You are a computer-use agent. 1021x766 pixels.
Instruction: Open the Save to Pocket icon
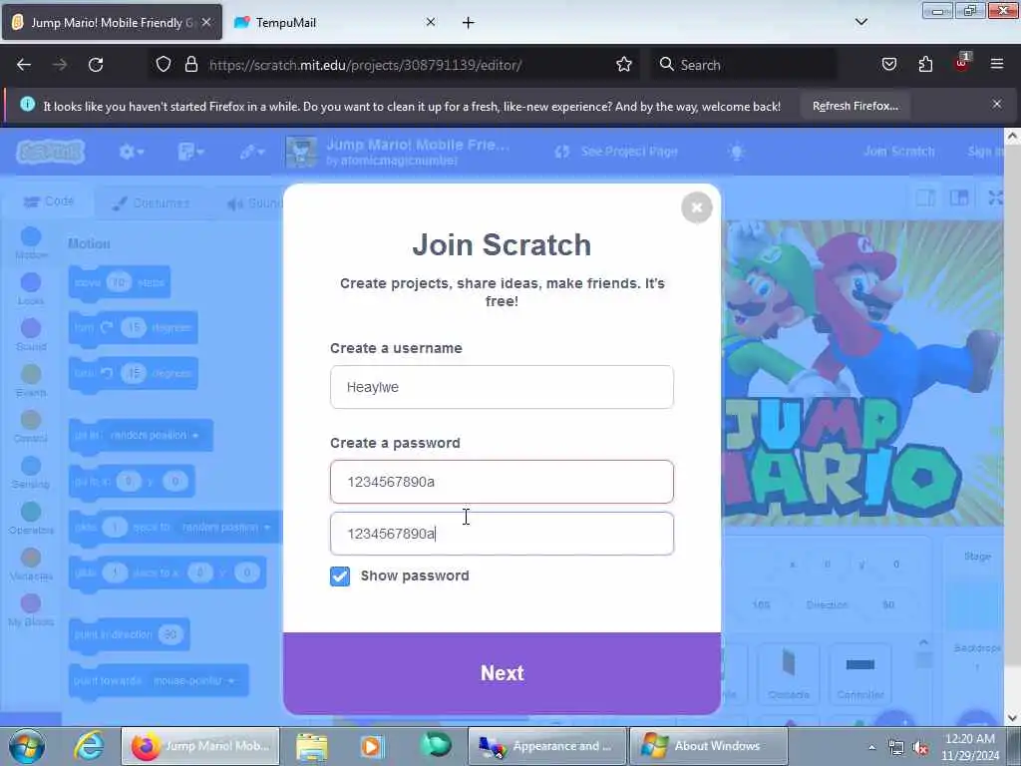click(x=888, y=65)
